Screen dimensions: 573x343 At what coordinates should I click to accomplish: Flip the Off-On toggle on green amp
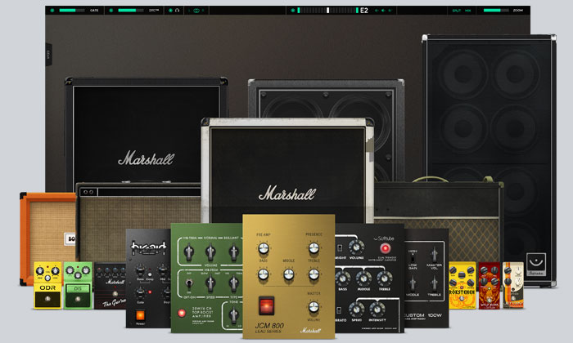click(x=189, y=283)
